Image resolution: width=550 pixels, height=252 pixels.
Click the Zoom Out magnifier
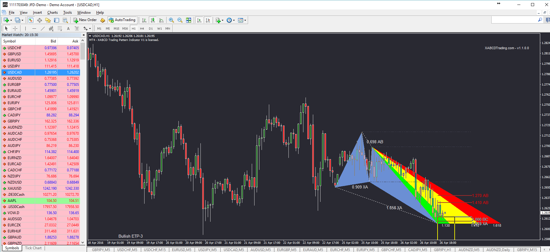point(180,20)
